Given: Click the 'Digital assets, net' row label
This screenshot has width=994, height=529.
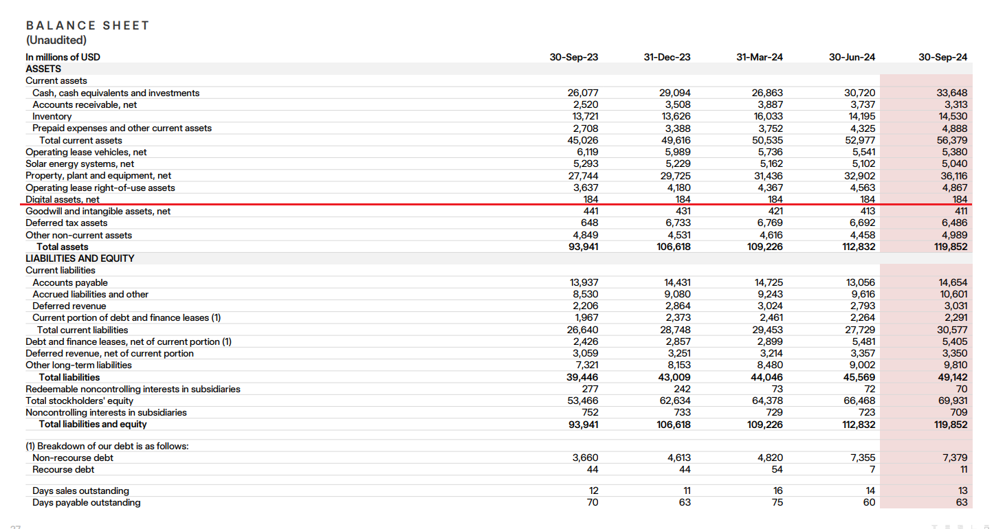Looking at the screenshot, I should (x=63, y=199).
